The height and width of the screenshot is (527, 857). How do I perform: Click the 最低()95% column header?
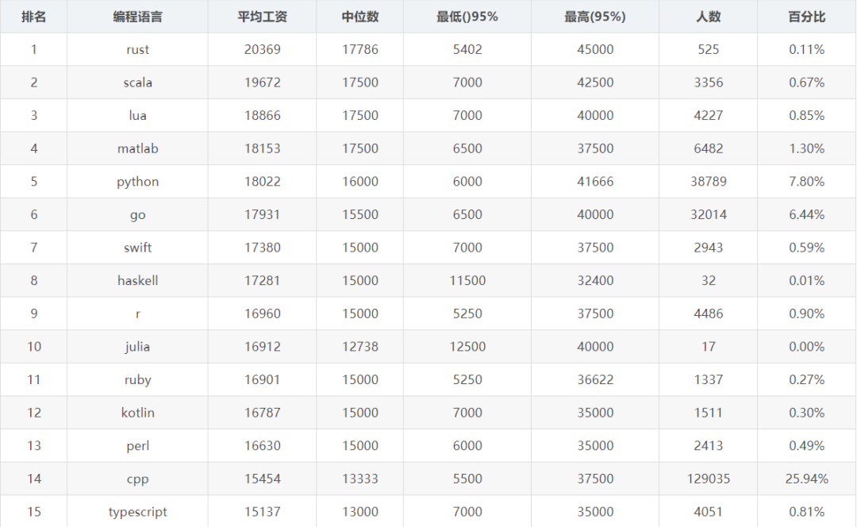tap(467, 17)
